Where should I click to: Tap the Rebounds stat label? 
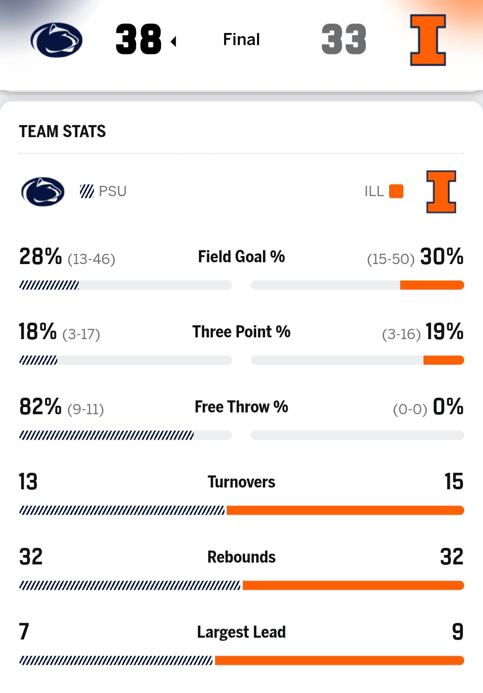(x=241, y=557)
